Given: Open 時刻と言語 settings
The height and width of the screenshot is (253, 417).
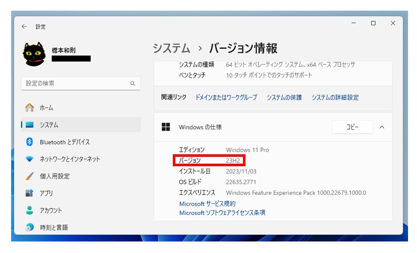Looking at the screenshot, I should click(x=81, y=227).
